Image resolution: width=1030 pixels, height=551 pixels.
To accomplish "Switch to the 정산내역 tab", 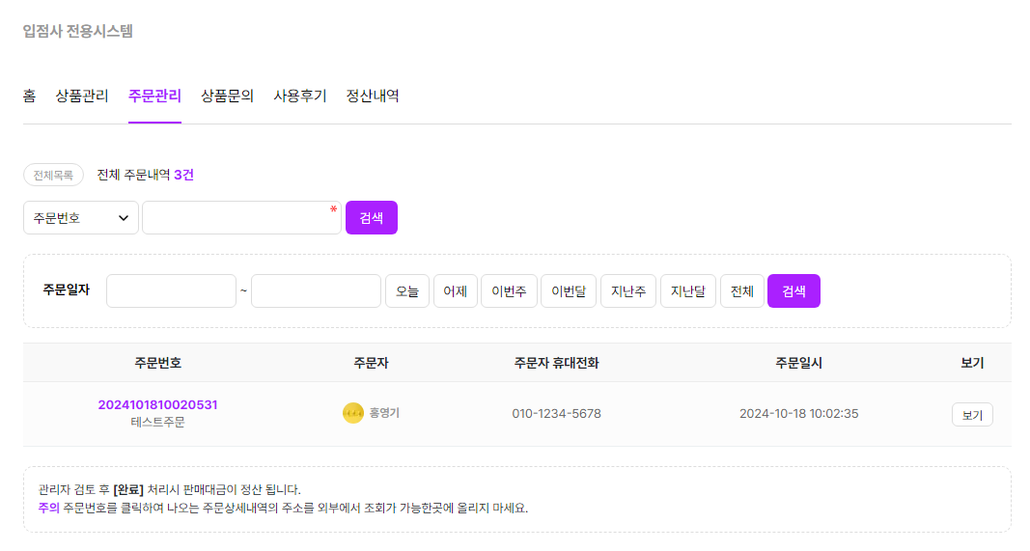I will pyautogui.click(x=373, y=96).
